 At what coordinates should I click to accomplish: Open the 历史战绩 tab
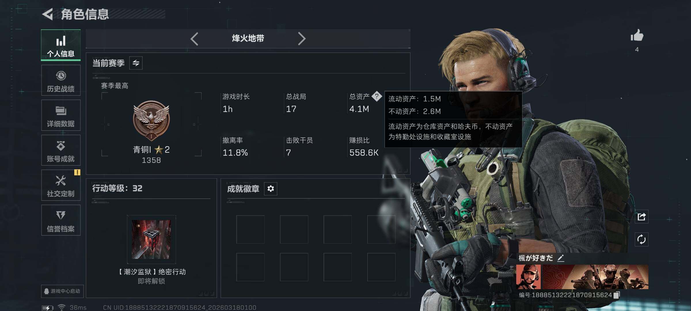point(61,80)
